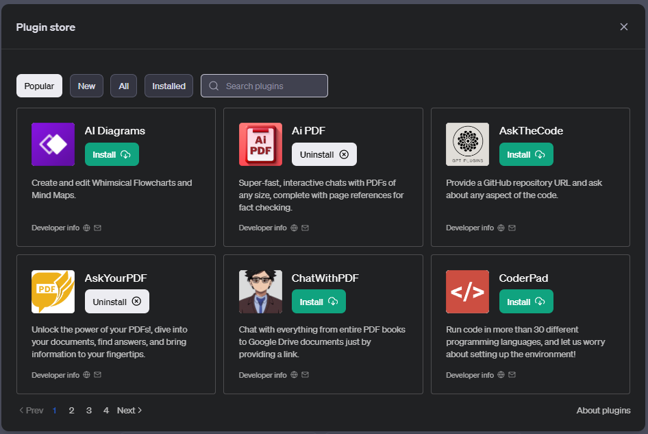Open AskYourPDF developer email icon
This screenshot has height=434, width=648.
[x=97, y=375]
